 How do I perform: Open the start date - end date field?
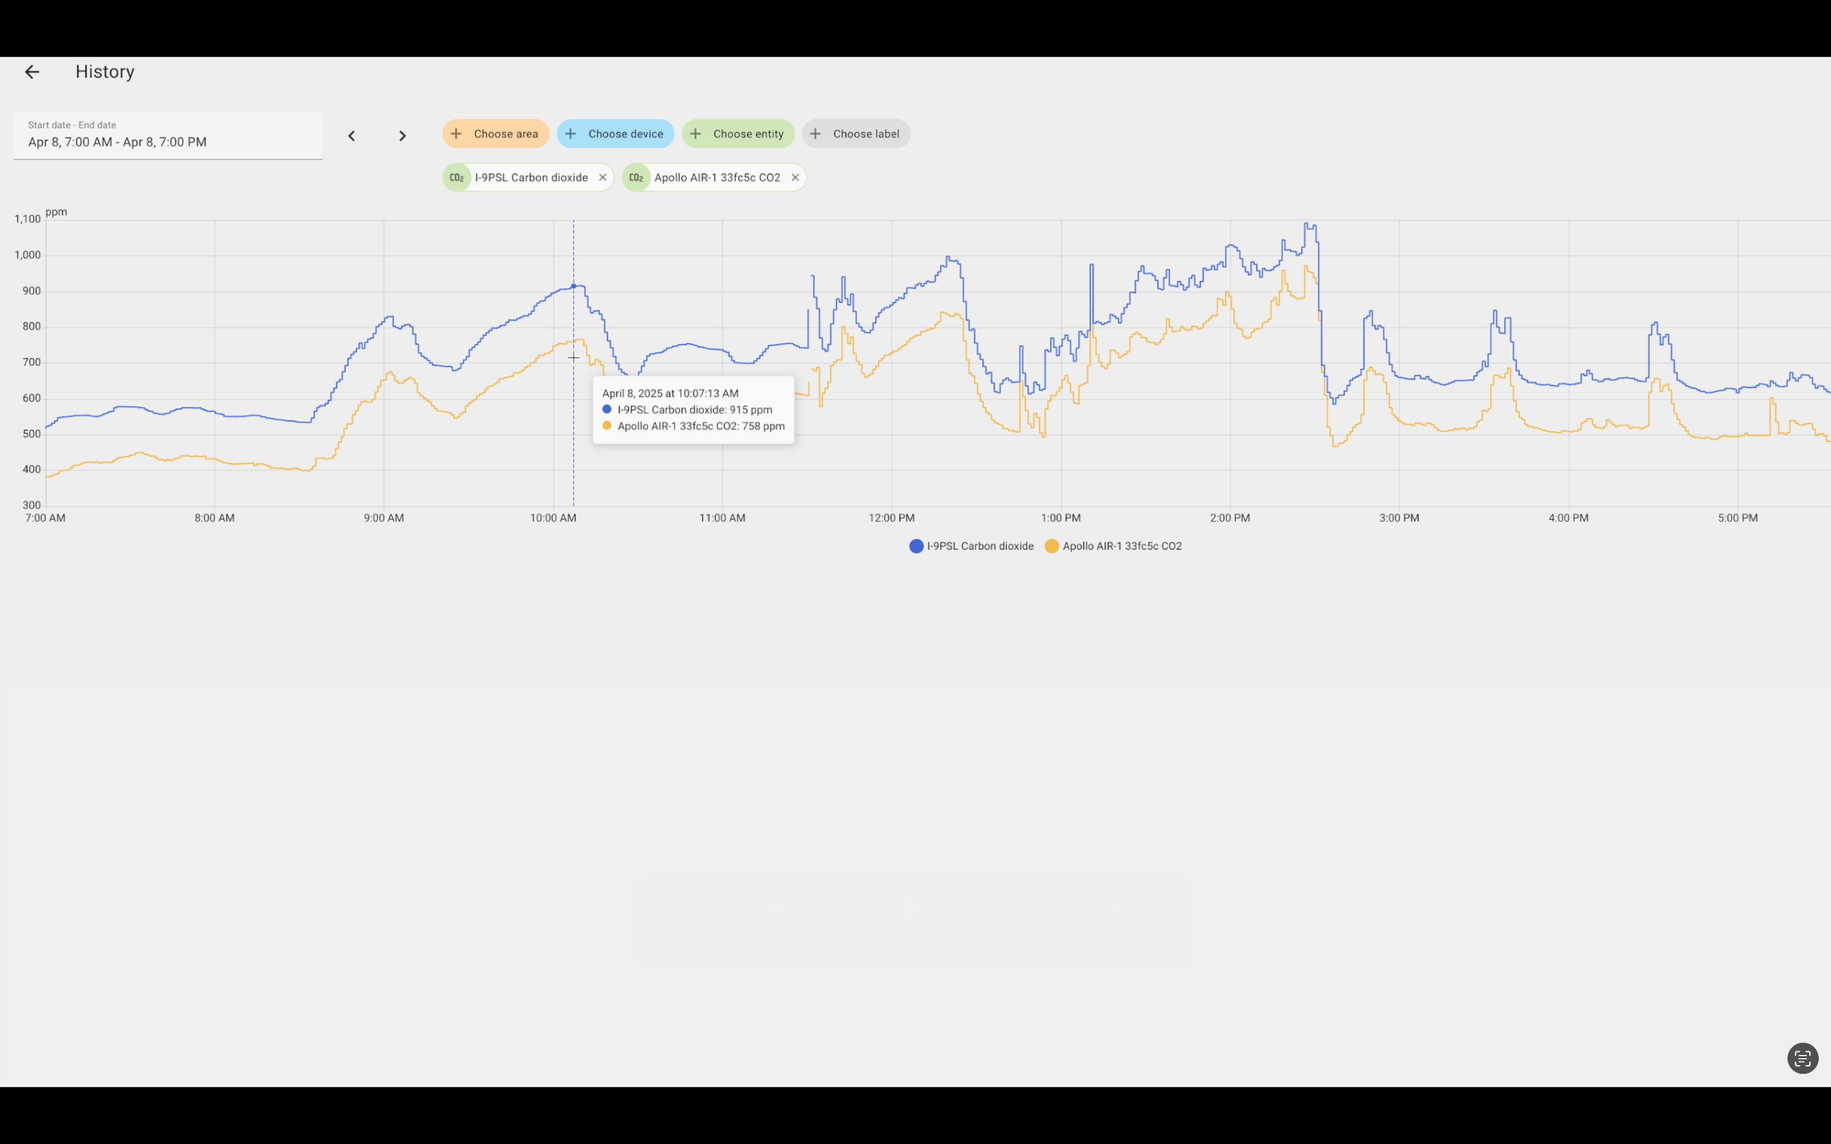click(168, 135)
